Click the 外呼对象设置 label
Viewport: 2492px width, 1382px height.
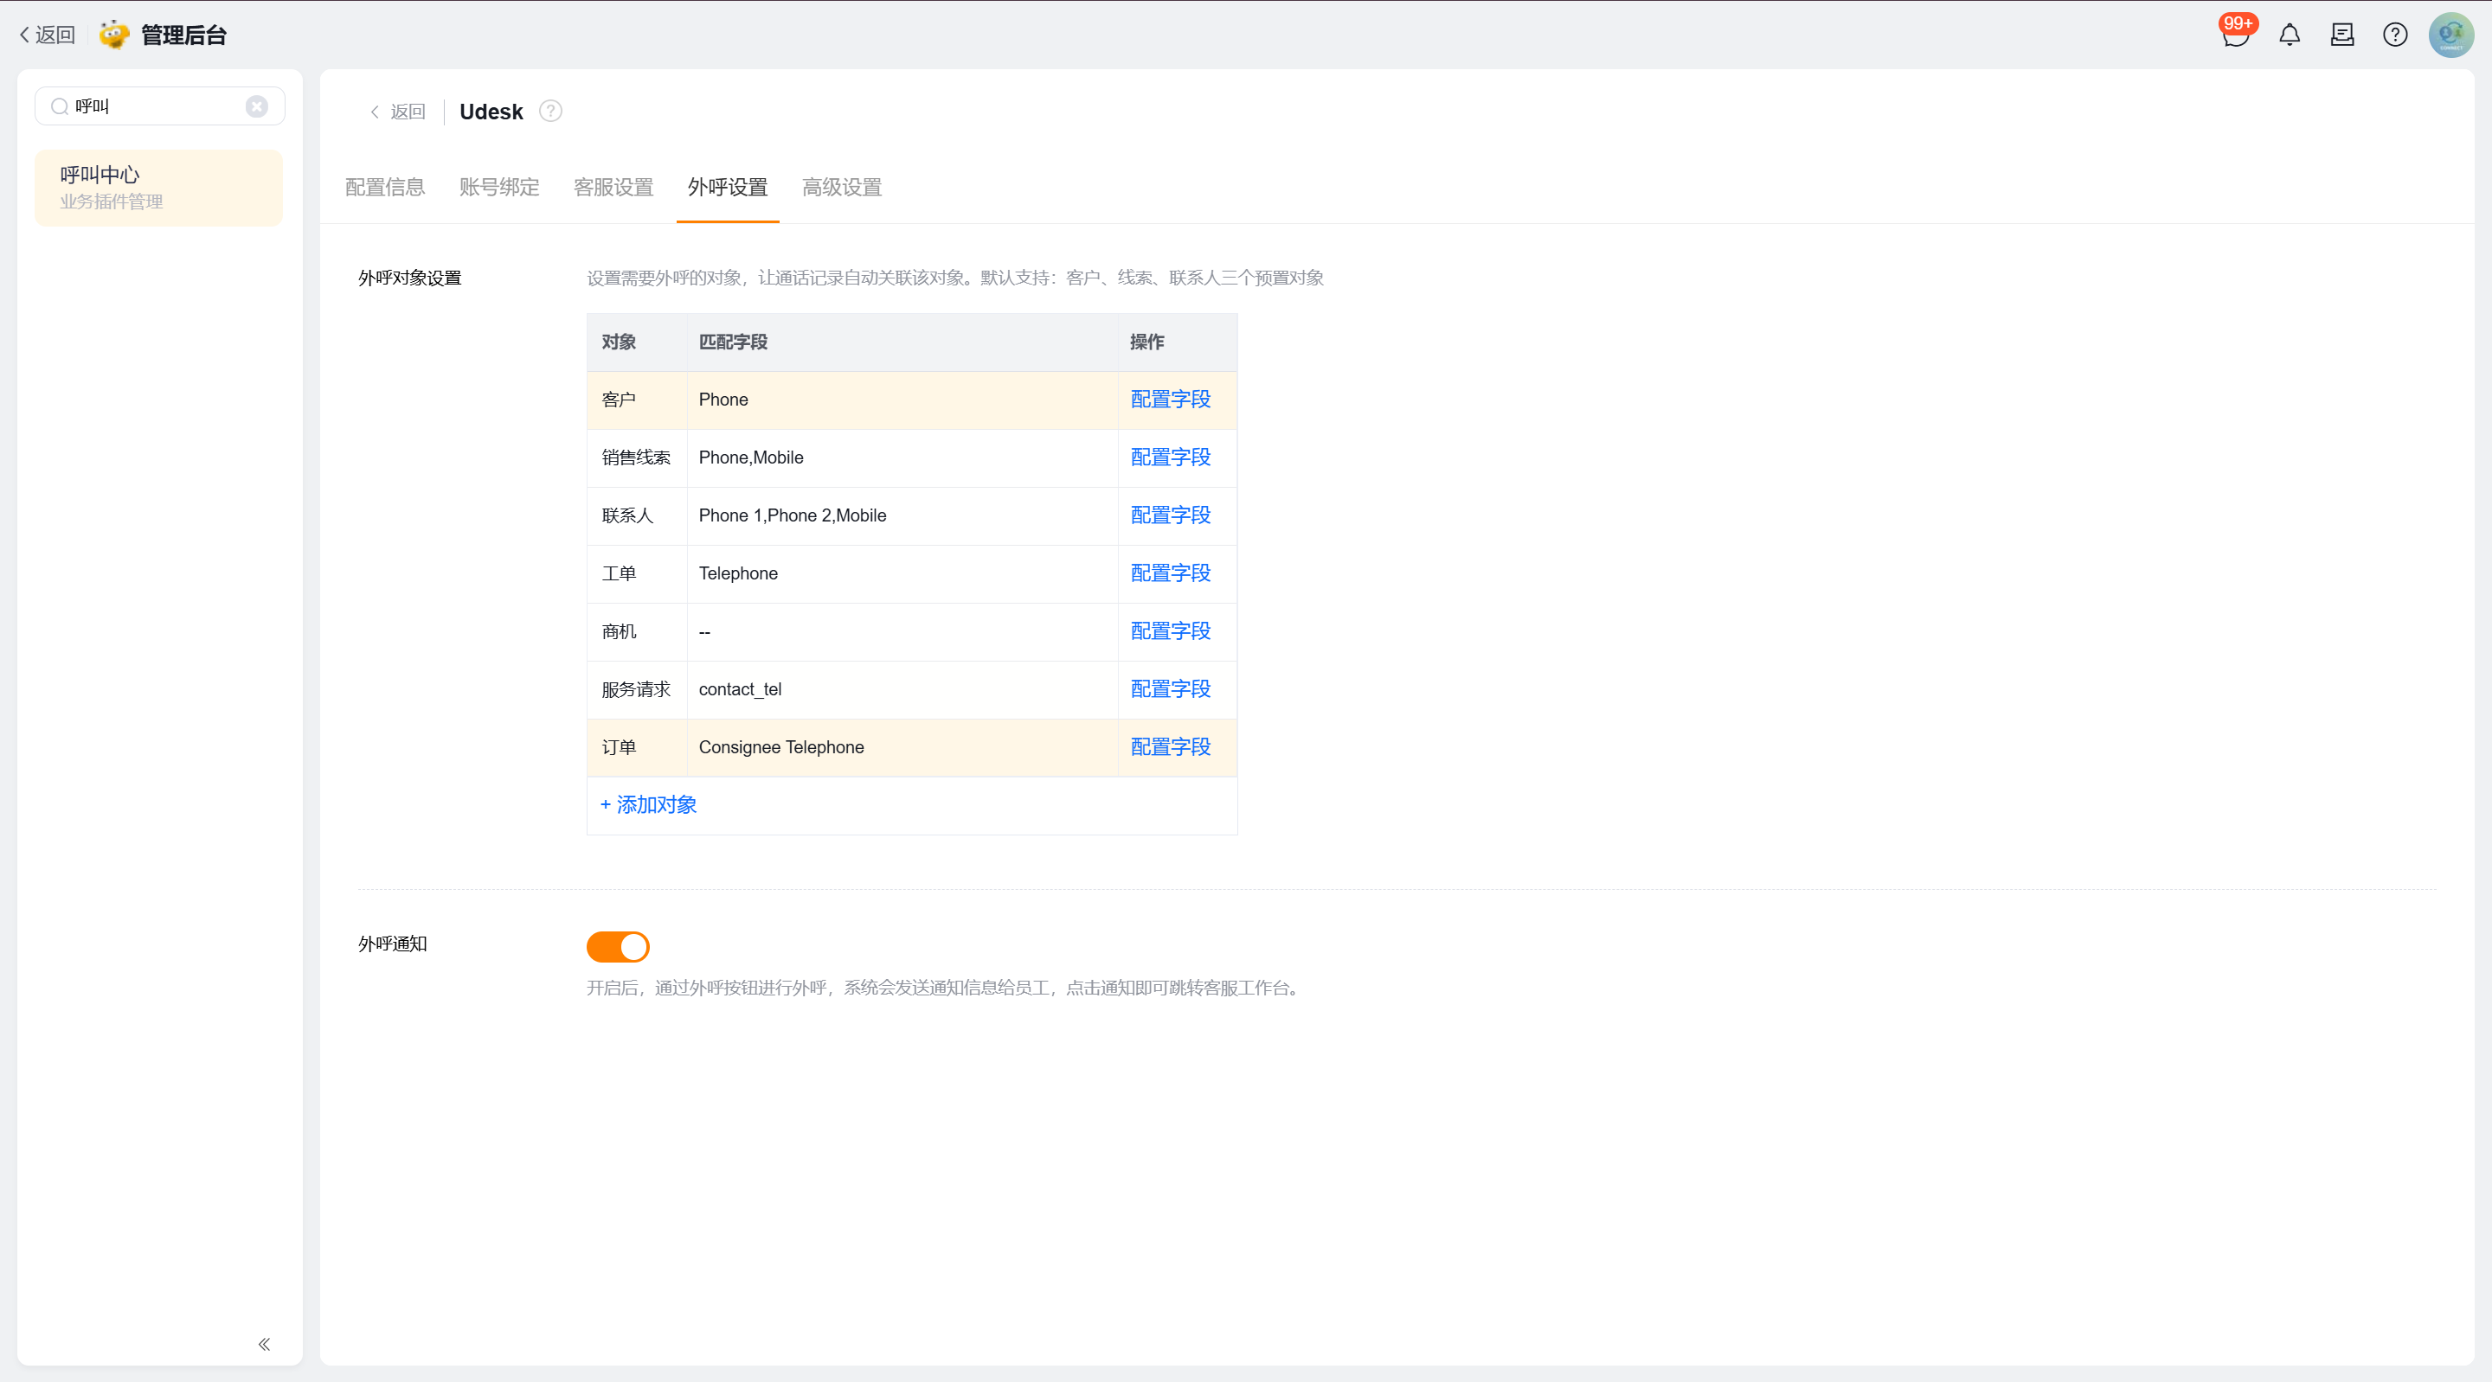(409, 278)
